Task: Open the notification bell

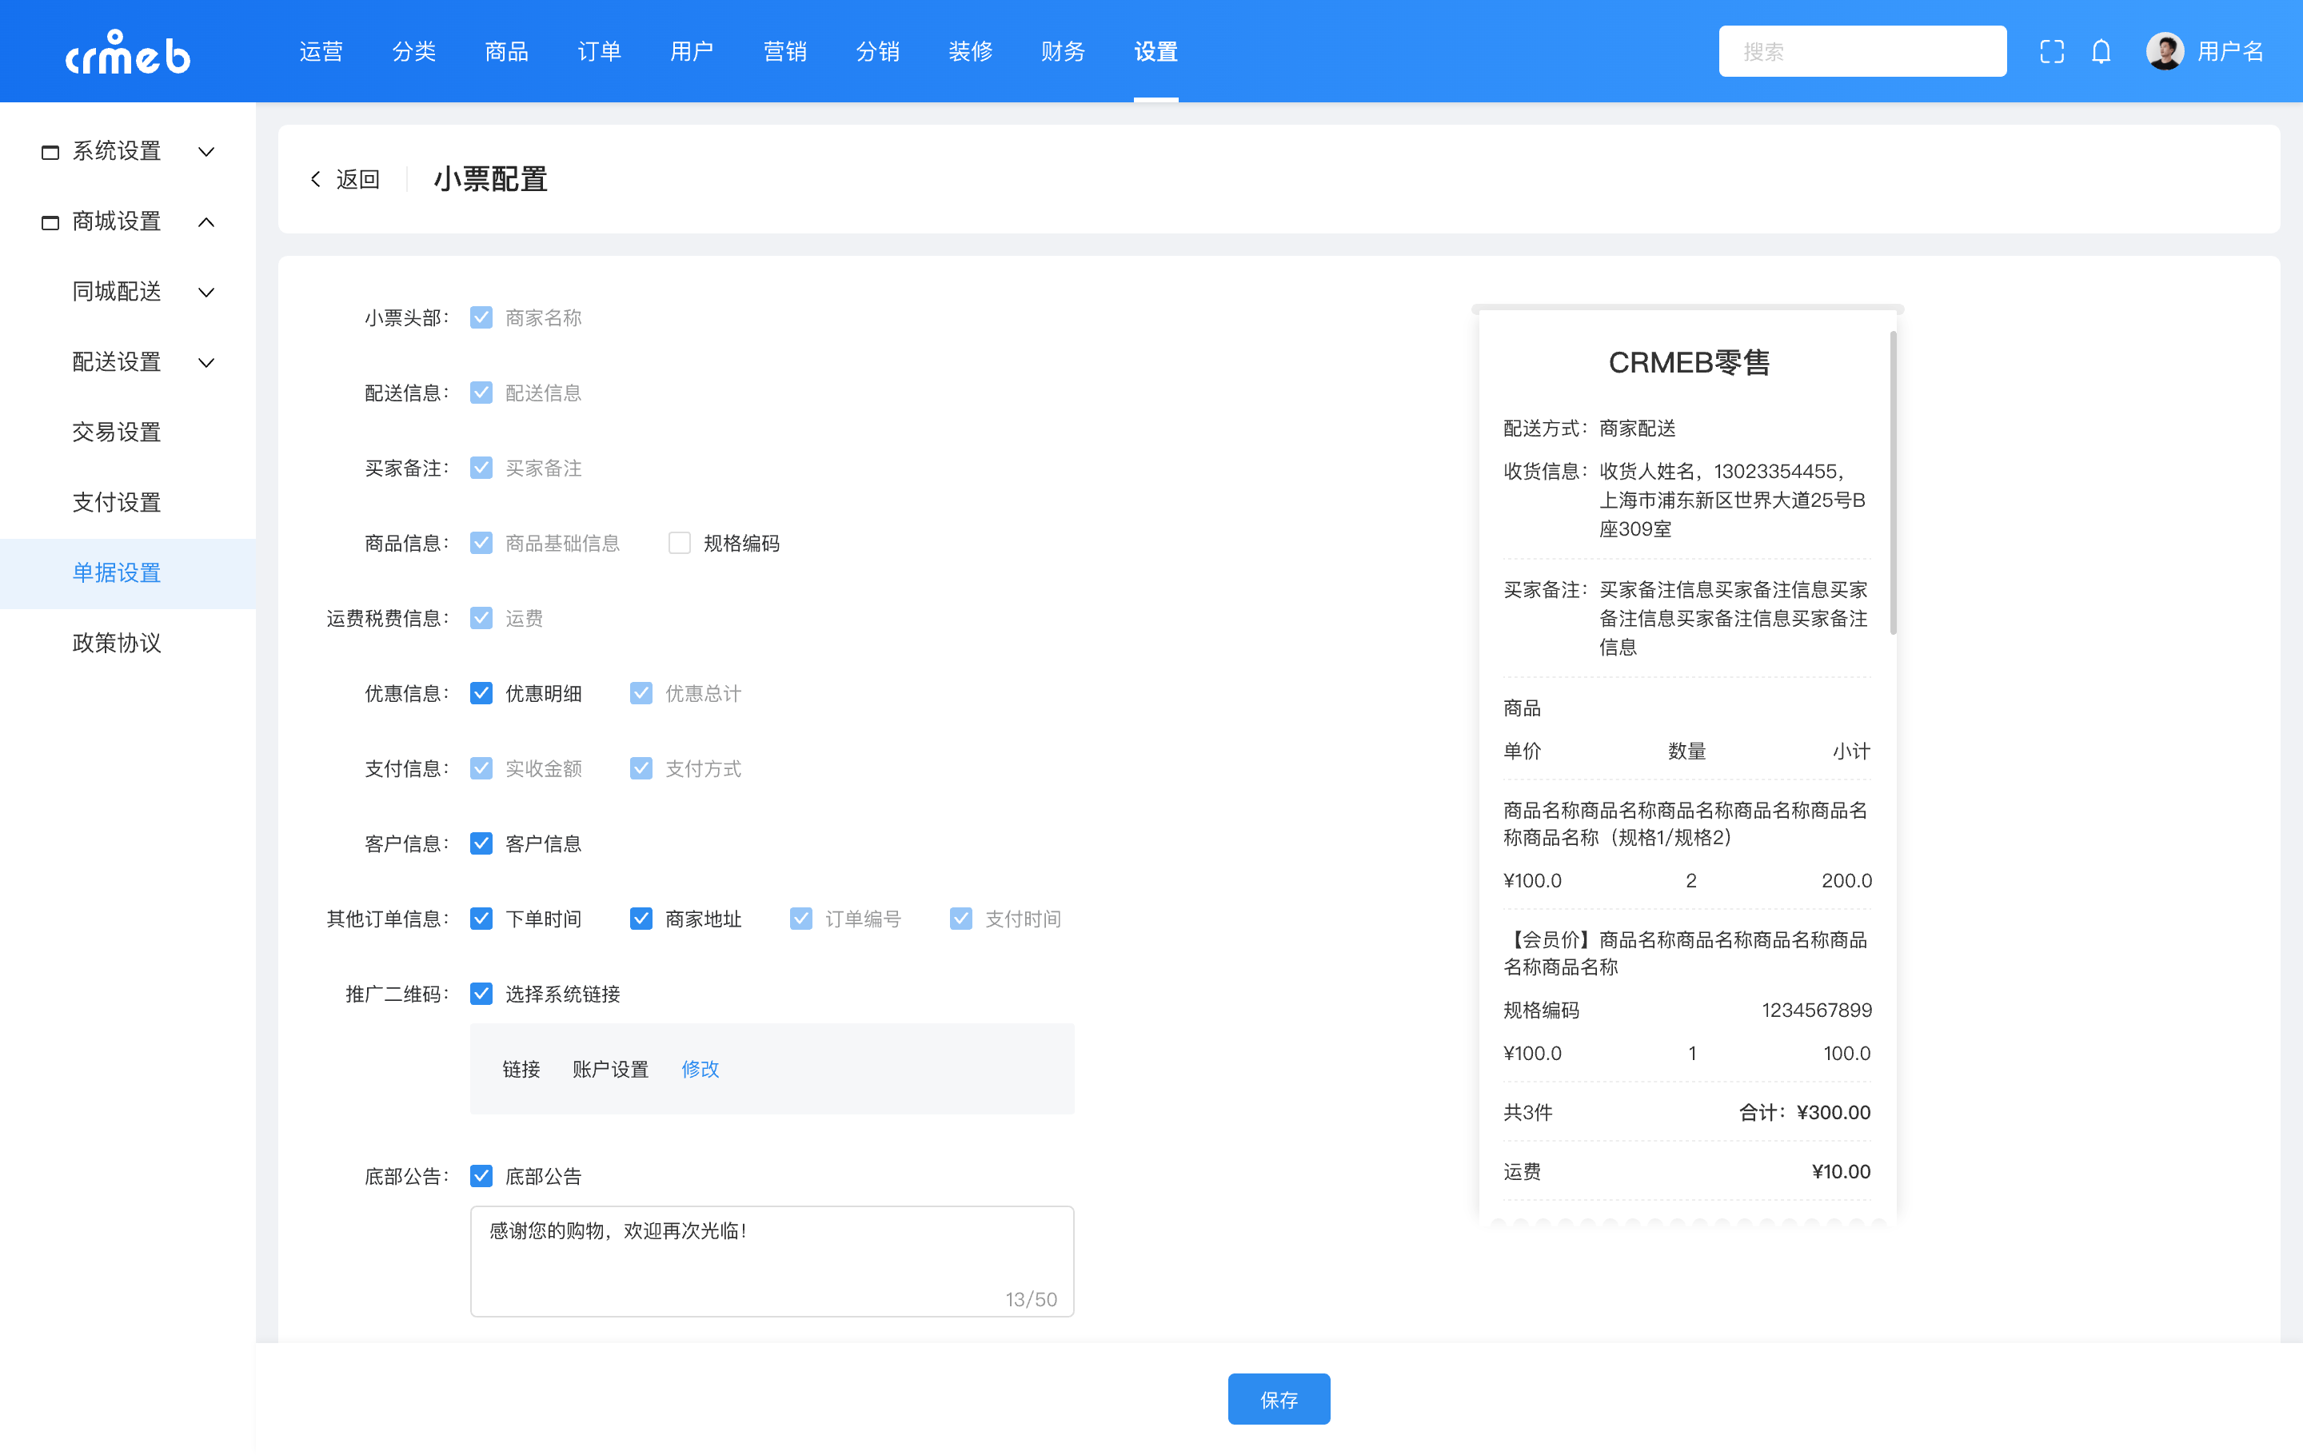Action: click(2100, 52)
